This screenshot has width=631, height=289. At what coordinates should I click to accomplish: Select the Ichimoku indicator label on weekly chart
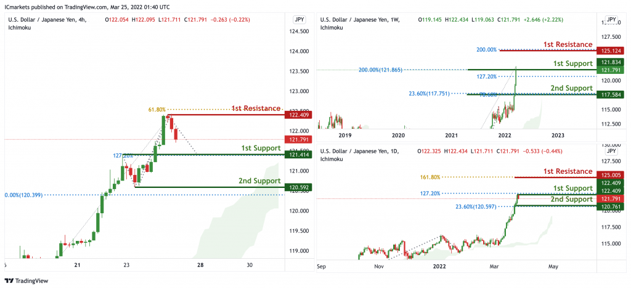pyautogui.click(x=332, y=28)
